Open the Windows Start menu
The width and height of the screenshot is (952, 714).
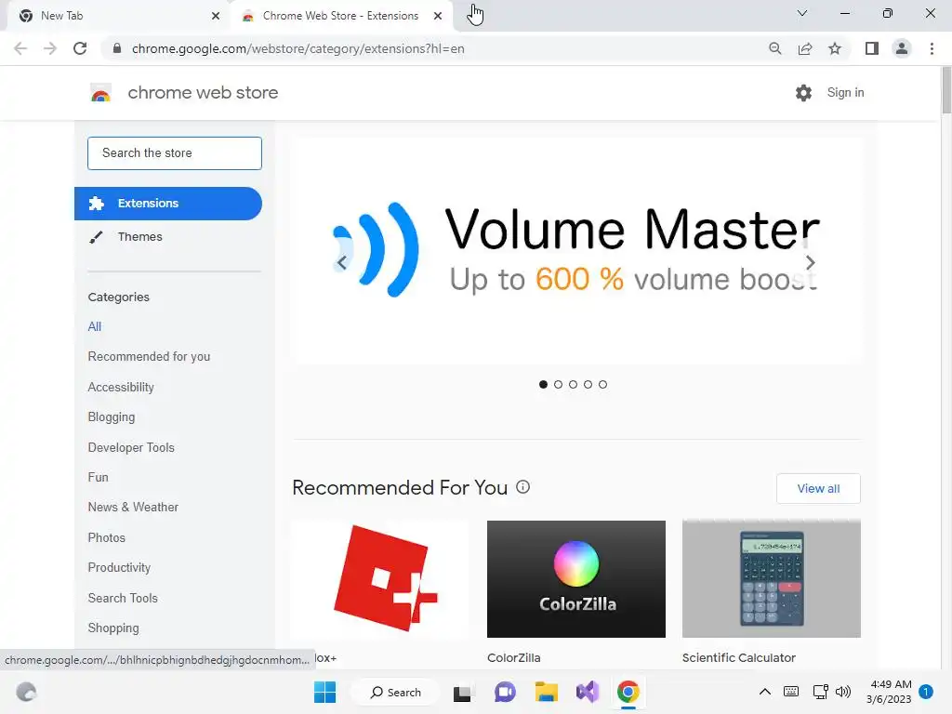click(324, 692)
